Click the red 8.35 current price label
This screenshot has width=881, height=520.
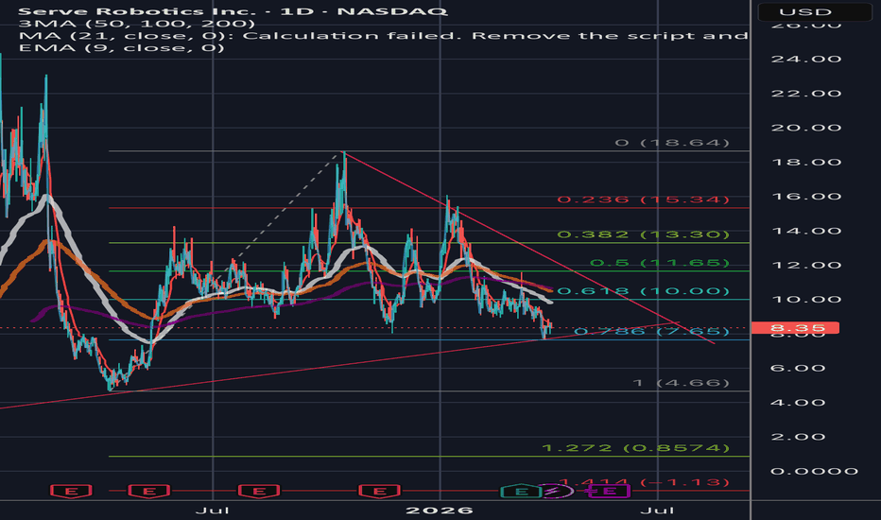click(795, 328)
